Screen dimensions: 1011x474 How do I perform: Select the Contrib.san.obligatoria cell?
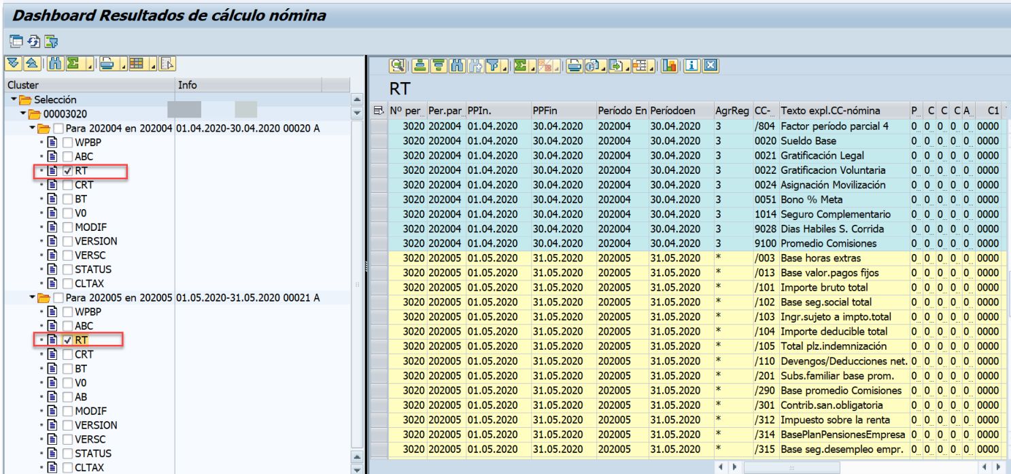[x=844, y=405]
